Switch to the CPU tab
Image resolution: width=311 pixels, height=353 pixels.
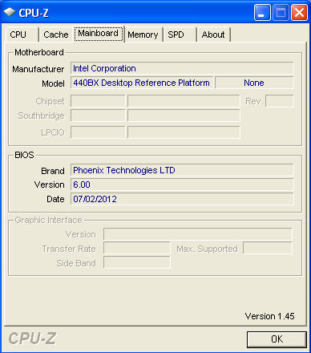click(22, 34)
